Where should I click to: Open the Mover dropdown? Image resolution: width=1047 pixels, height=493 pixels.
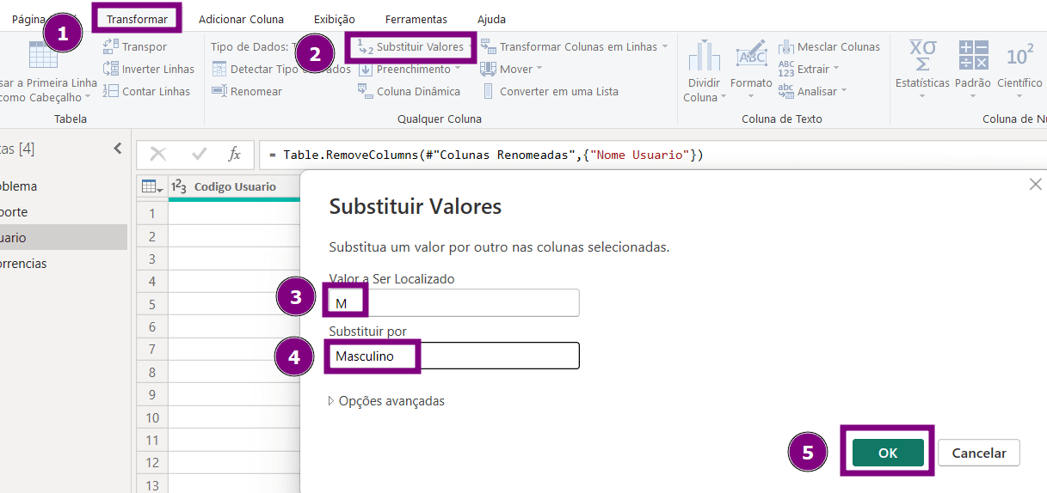click(511, 69)
